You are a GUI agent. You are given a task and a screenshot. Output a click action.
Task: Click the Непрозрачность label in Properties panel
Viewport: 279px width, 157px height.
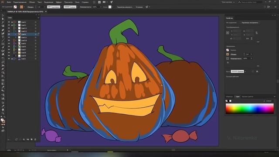pos(236,58)
